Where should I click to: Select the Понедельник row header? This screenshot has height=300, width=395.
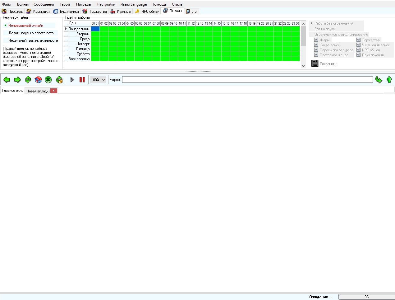[79, 29]
